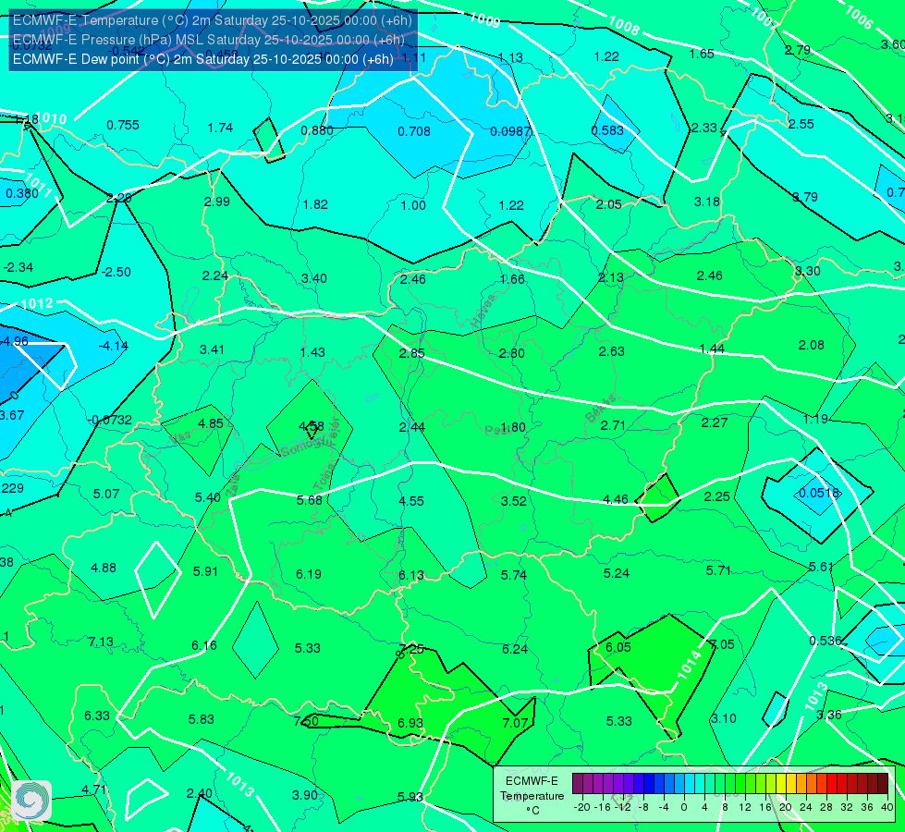Viewport: 905px width, 832px height.
Task: Click the dew point value 3.52
Action: pos(514,501)
